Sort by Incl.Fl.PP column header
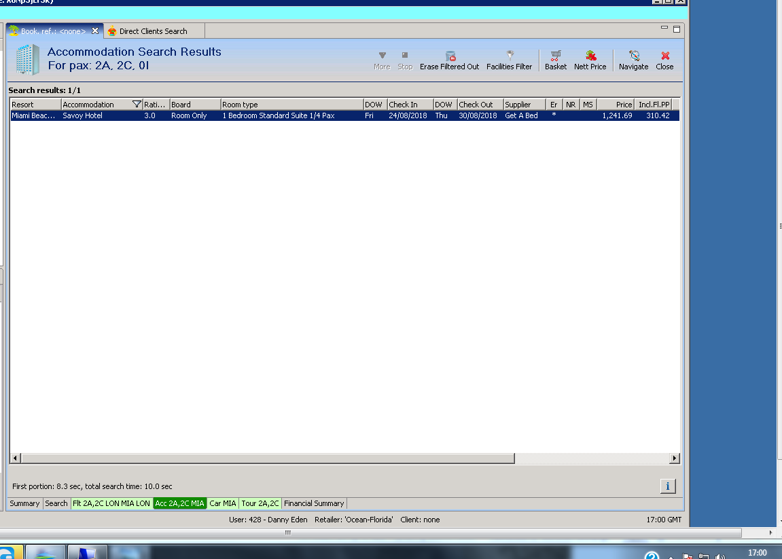782x559 pixels. pyautogui.click(x=654, y=104)
